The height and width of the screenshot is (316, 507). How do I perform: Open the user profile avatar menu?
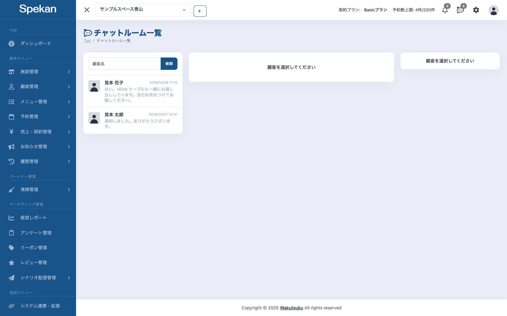(493, 10)
